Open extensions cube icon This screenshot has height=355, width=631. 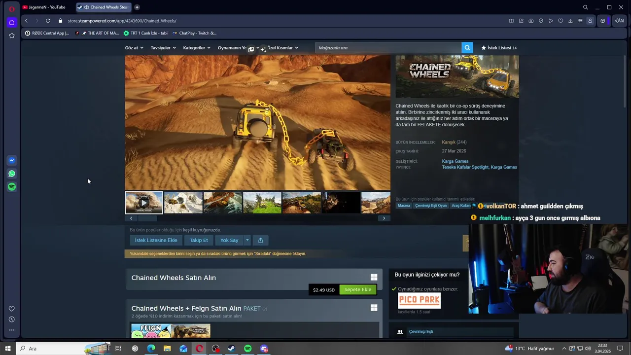click(602, 21)
